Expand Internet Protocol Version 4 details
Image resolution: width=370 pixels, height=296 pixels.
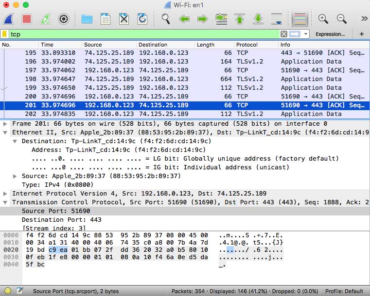pyautogui.click(x=5, y=194)
